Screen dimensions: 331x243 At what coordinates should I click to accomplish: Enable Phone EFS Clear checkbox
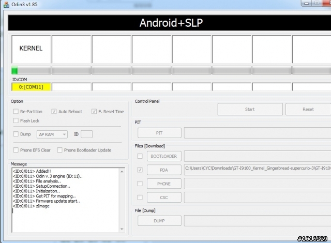coord(16,150)
